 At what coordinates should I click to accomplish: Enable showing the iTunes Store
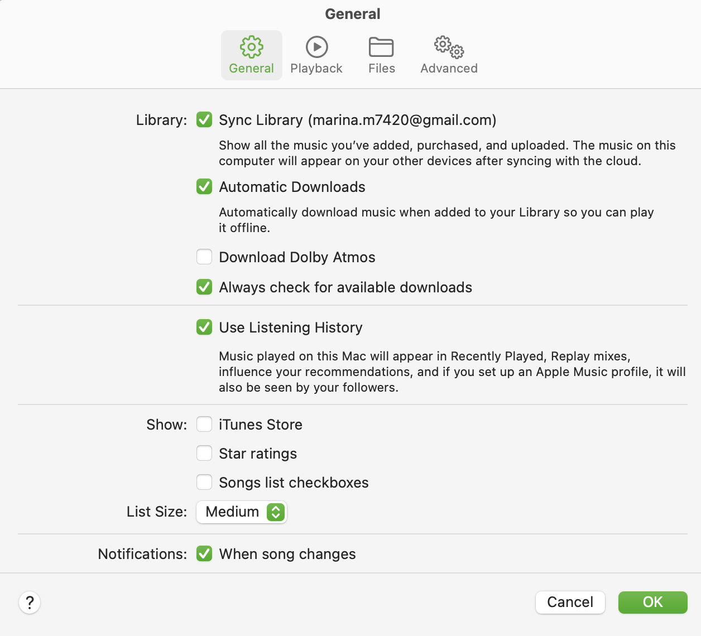204,424
